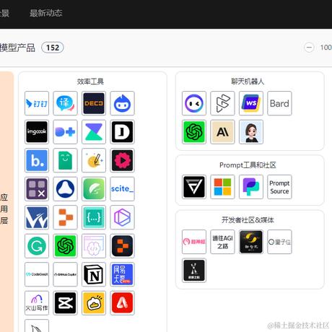Screen dimensions: 332x332
Task: Open the blue 'b.' icon
Action: click(37, 160)
